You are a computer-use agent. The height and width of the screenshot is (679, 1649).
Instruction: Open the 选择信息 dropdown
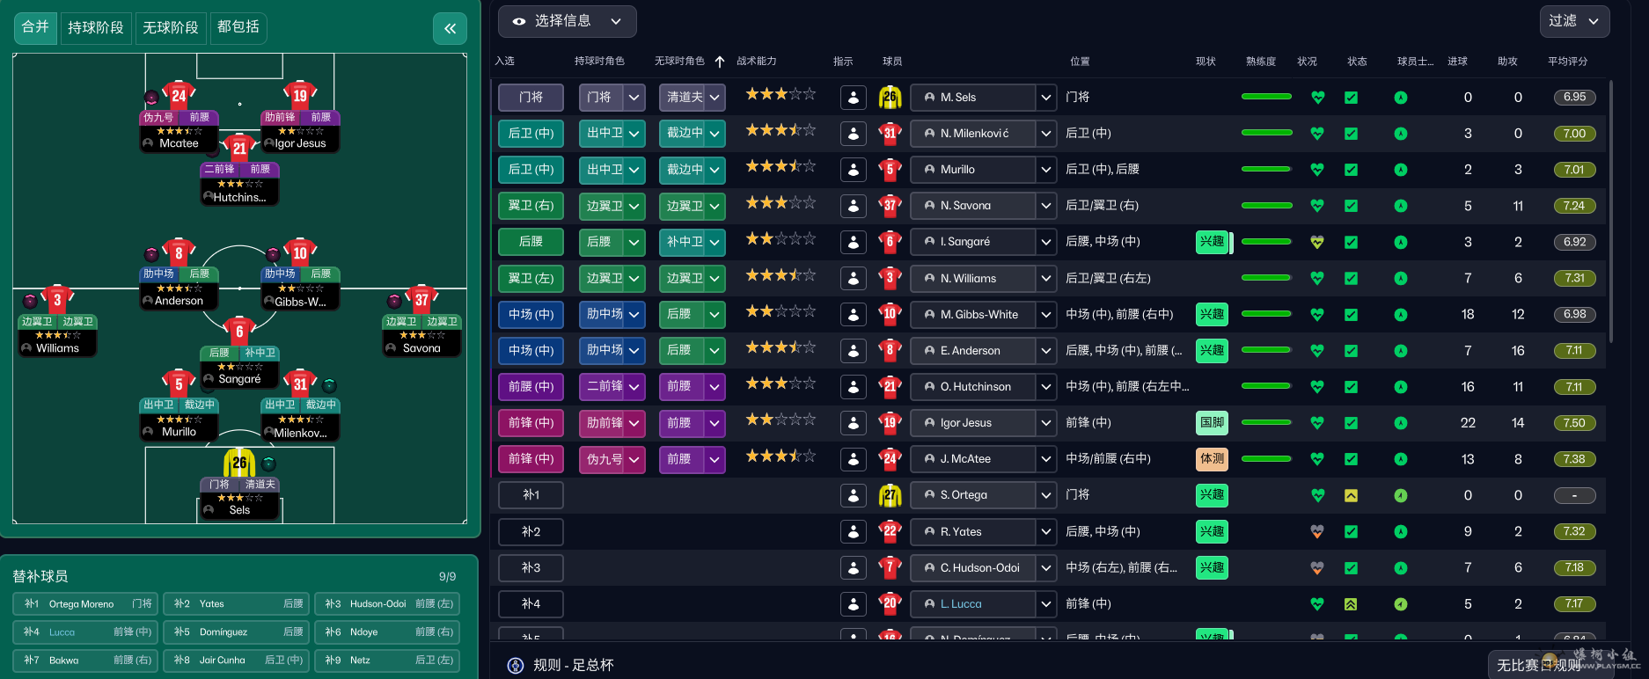tap(567, 21)
